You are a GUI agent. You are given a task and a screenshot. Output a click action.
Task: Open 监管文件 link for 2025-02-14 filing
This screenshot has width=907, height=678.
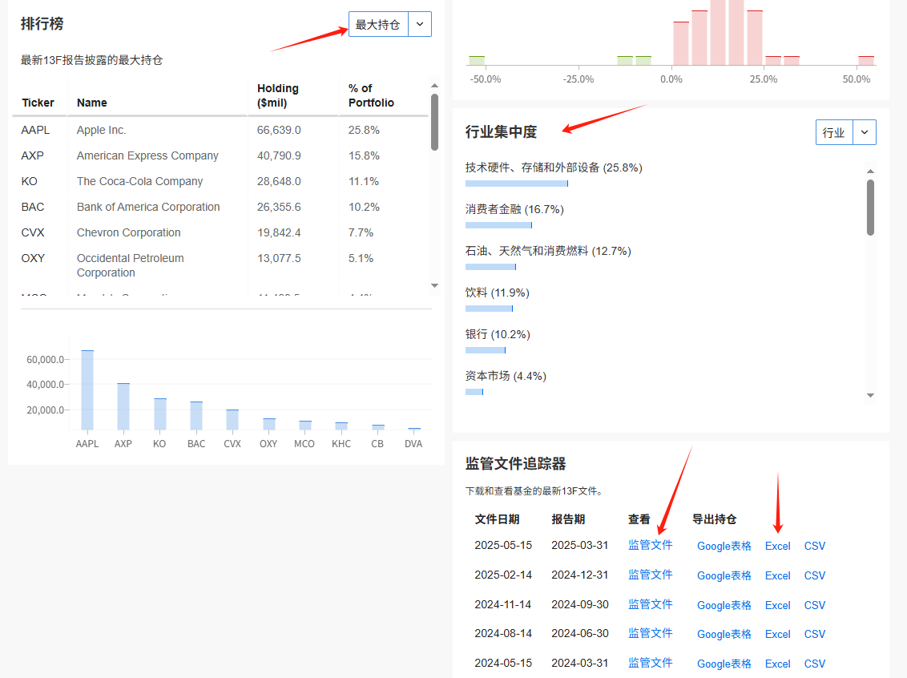click(650, 575)
